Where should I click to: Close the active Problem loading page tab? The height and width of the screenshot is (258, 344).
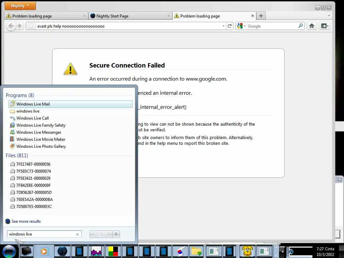tap(253, 16)
